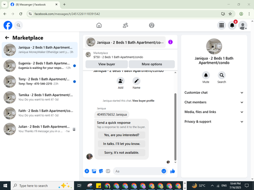
Task: Open the Facebook logo home link
Action: 8,25
